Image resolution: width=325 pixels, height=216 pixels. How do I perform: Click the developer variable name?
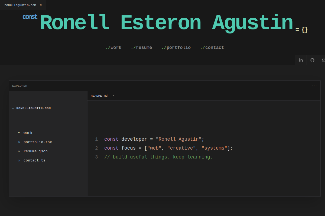134,139
